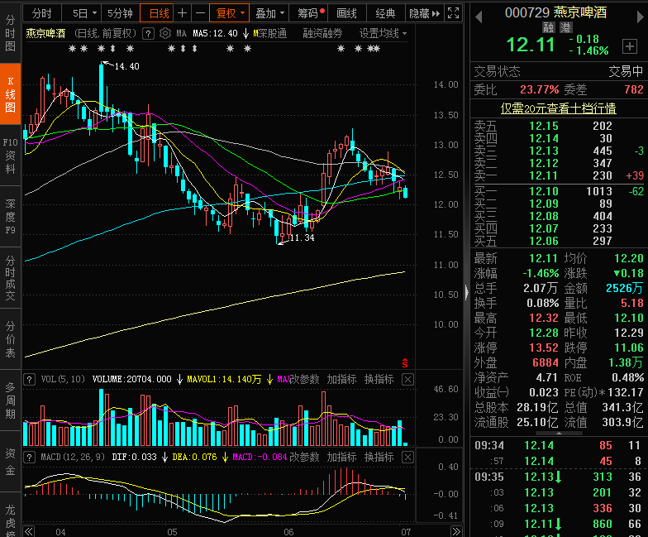Open F10资料 in left sidebar
Image resolution: width=648 pixels, height=537 pixels.
pos(10,156)
